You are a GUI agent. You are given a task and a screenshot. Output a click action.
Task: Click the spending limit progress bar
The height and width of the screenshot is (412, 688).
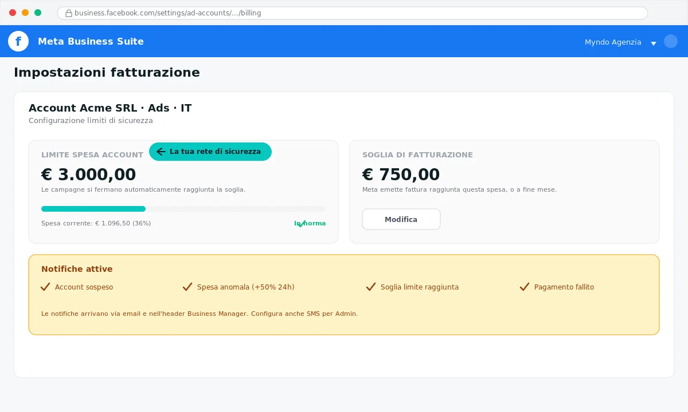click(183, 209)
